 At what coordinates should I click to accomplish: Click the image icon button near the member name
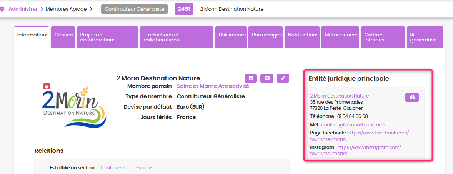[251, 78]
